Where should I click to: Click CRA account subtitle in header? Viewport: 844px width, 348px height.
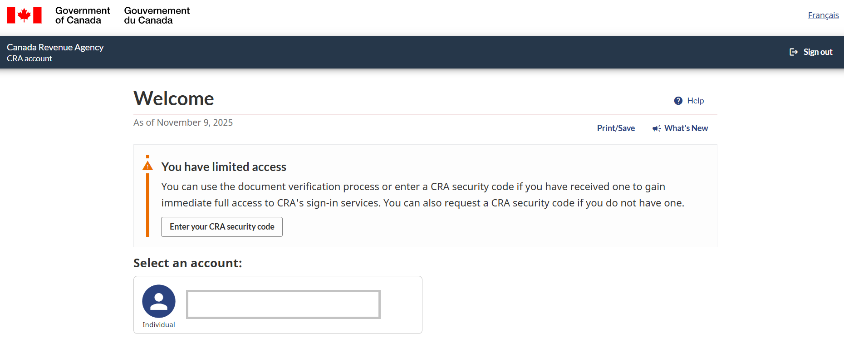[29, 59]
